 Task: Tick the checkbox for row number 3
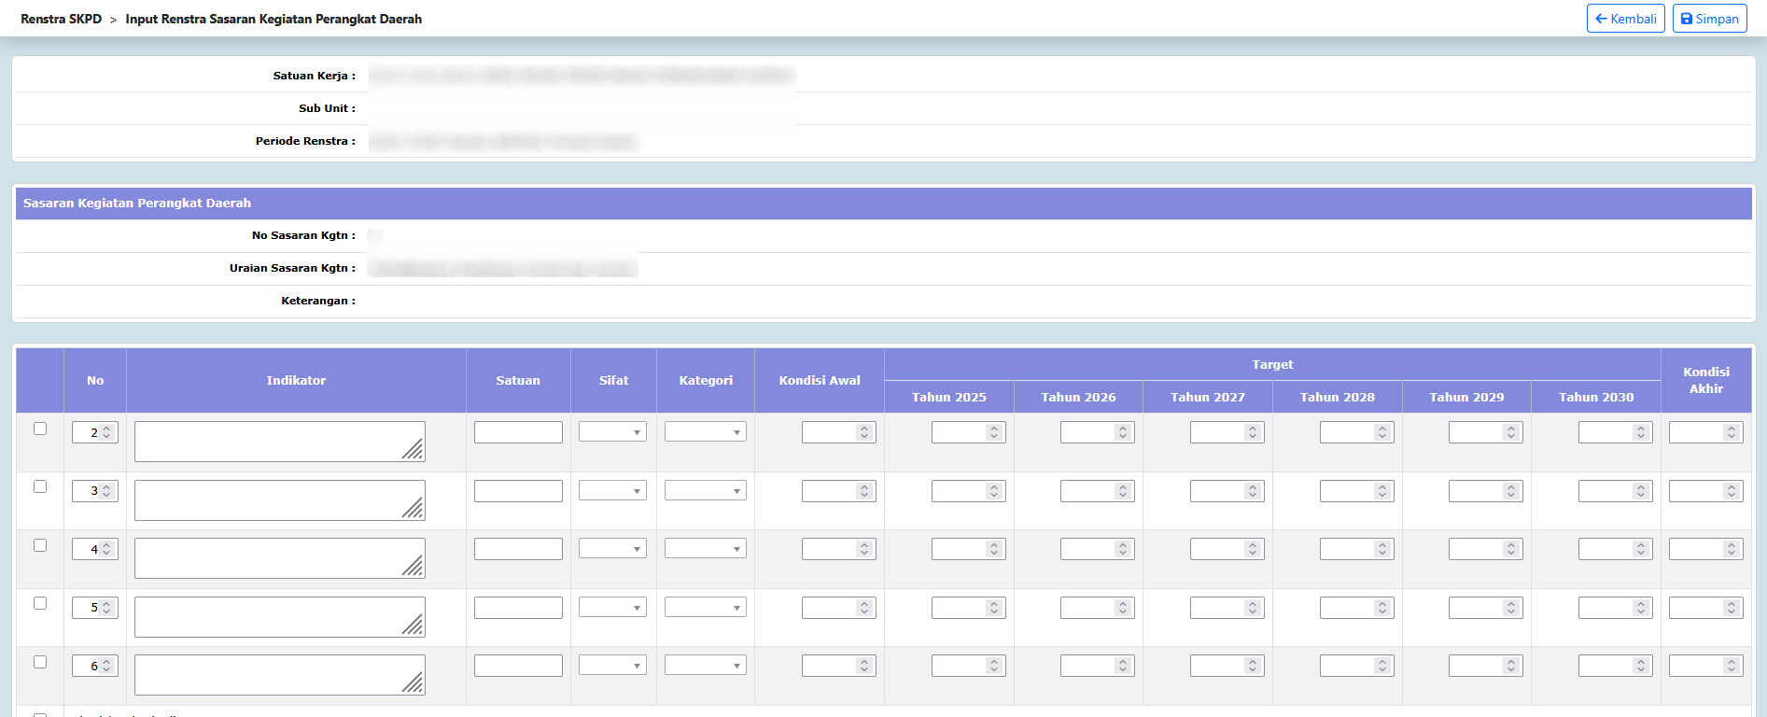40,486
